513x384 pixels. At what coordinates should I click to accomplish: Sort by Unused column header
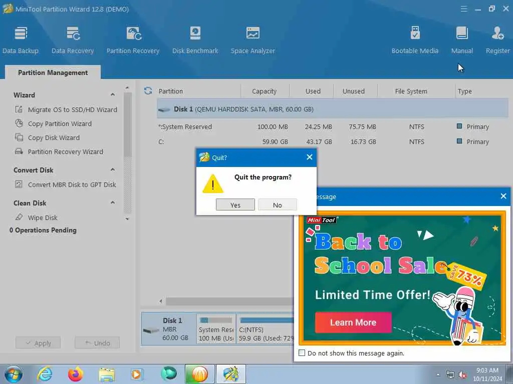point(355,91)
